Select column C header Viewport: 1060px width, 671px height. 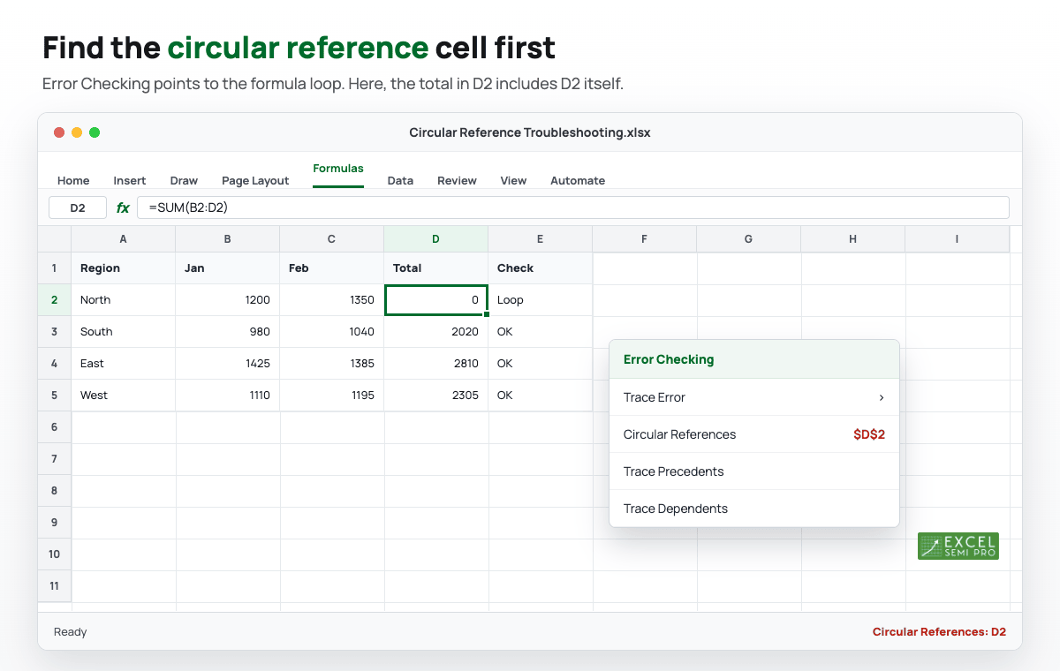pyautogui.click(x=331, y=238)
